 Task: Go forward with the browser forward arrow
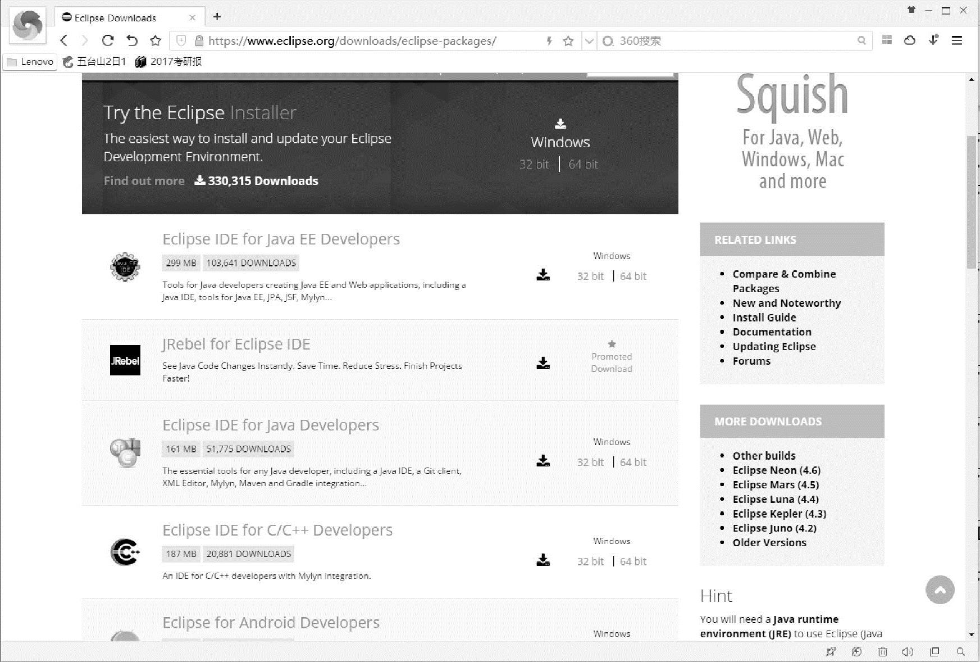[85, 40]
